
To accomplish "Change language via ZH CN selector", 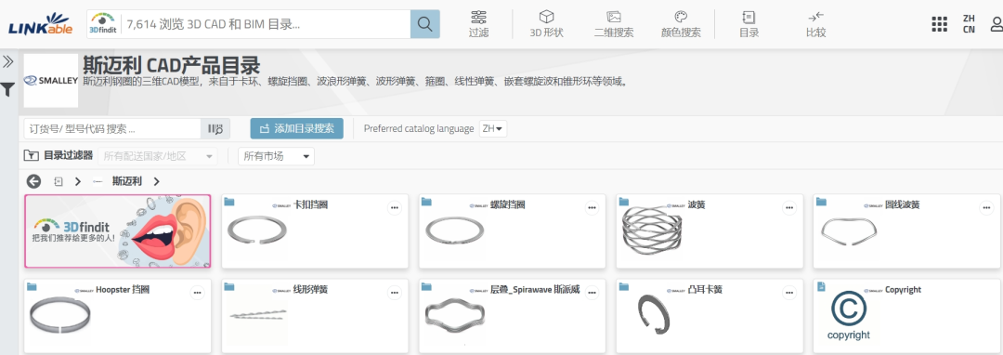I will click(x=969, y=24).
